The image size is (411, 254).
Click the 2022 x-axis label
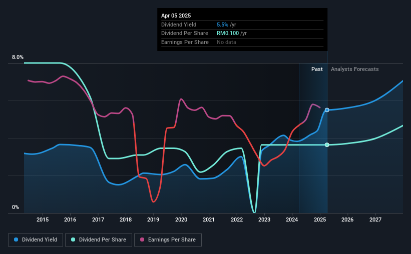pos(237,219)
